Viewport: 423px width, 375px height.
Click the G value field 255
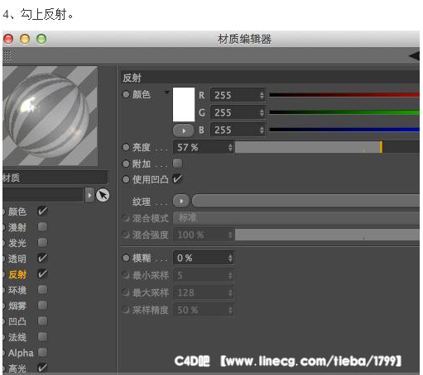(x=238, y=112)
